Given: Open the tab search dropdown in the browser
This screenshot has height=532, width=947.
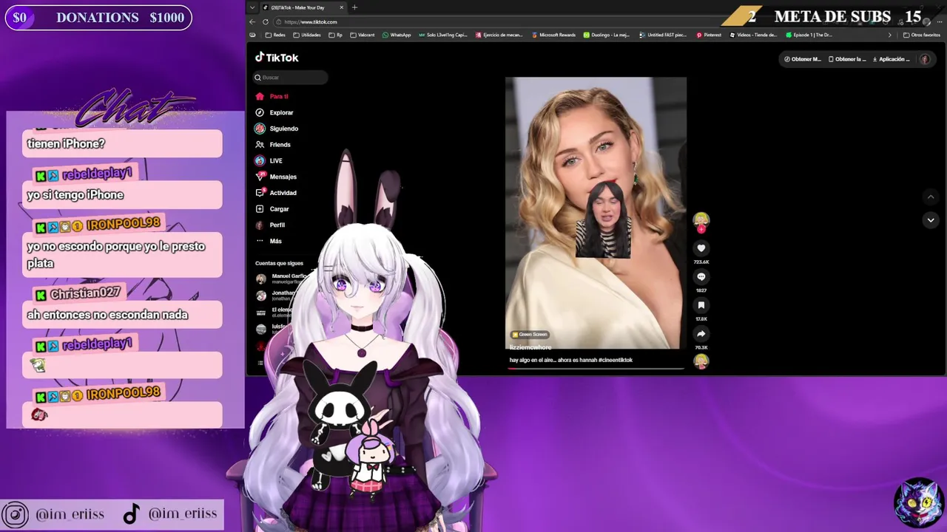Looking at the screenshot, I should click(x=252, y=7).
